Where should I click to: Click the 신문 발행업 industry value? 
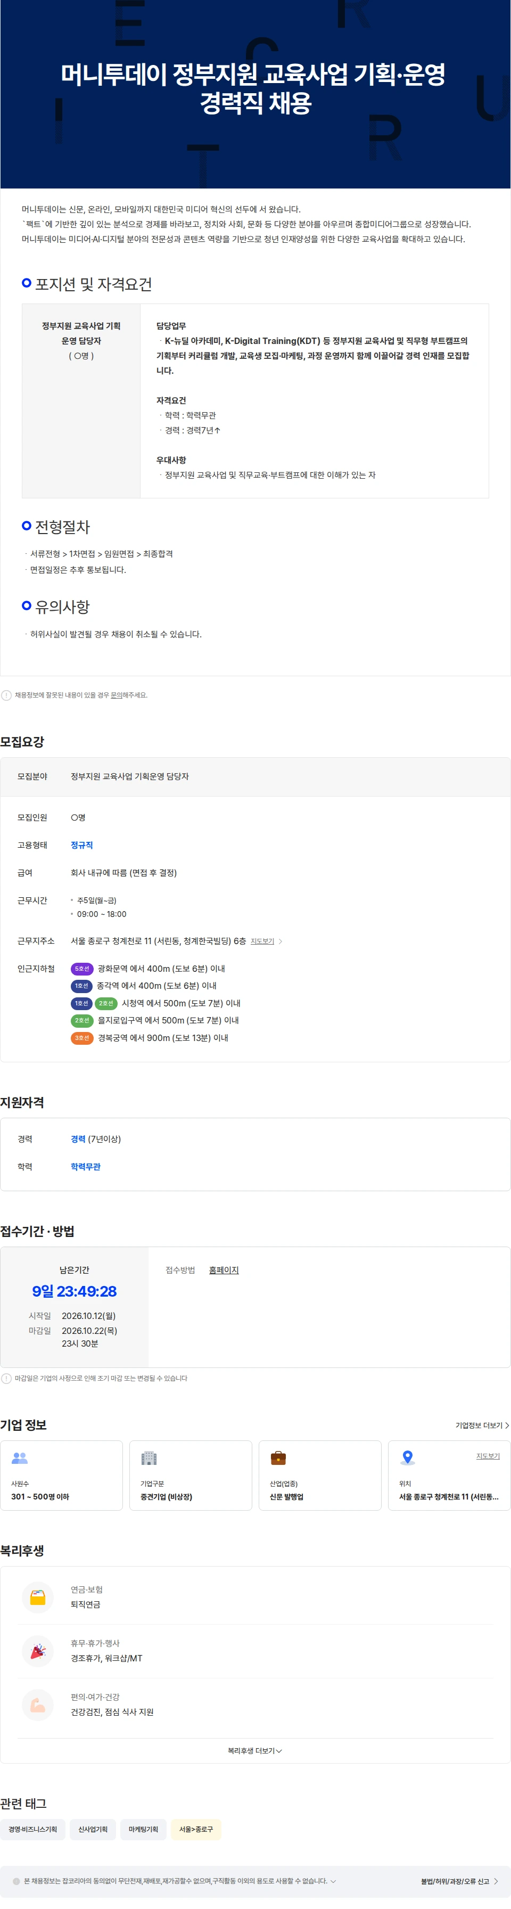[x=286, y=1497]
